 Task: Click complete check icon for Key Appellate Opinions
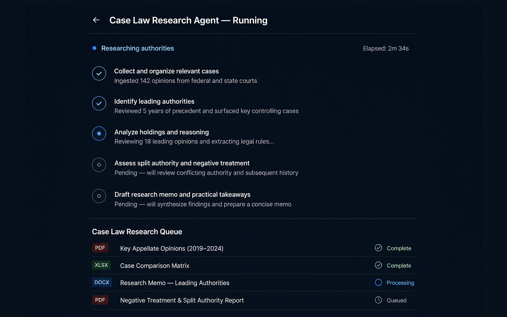pos(378,248)
